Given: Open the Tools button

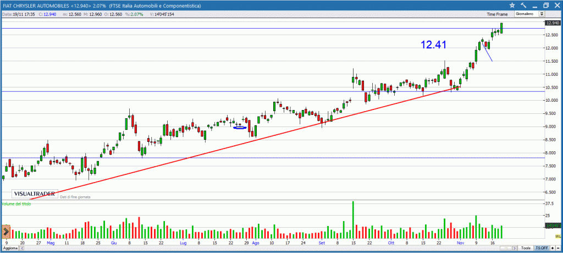Looking at the screenshot, I should [x=526, y=248].
